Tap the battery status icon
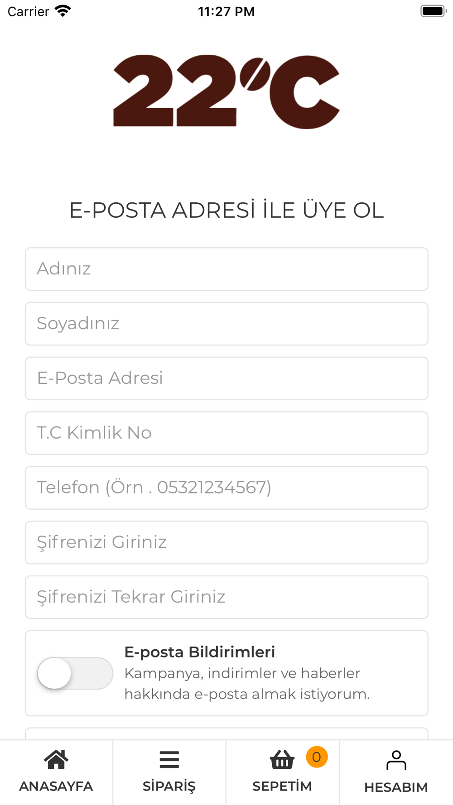Screen dimensions: 453x805 434,11
